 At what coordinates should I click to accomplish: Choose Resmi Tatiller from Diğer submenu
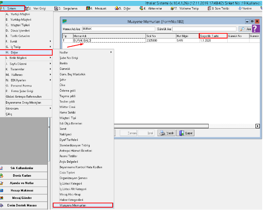[x=69, y=156]
